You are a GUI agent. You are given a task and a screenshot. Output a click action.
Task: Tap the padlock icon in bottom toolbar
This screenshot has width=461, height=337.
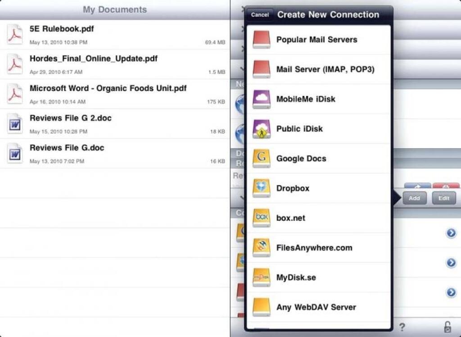[x=447, y=327]
